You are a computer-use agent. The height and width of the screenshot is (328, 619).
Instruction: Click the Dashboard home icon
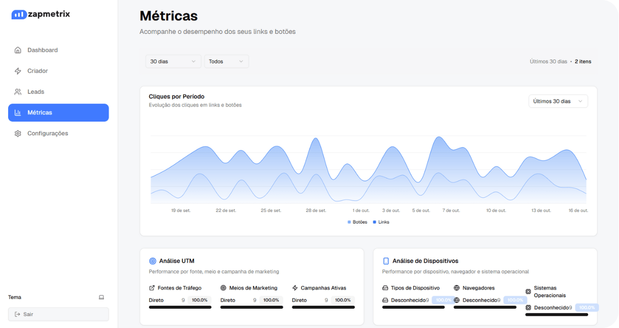[18, 50]
